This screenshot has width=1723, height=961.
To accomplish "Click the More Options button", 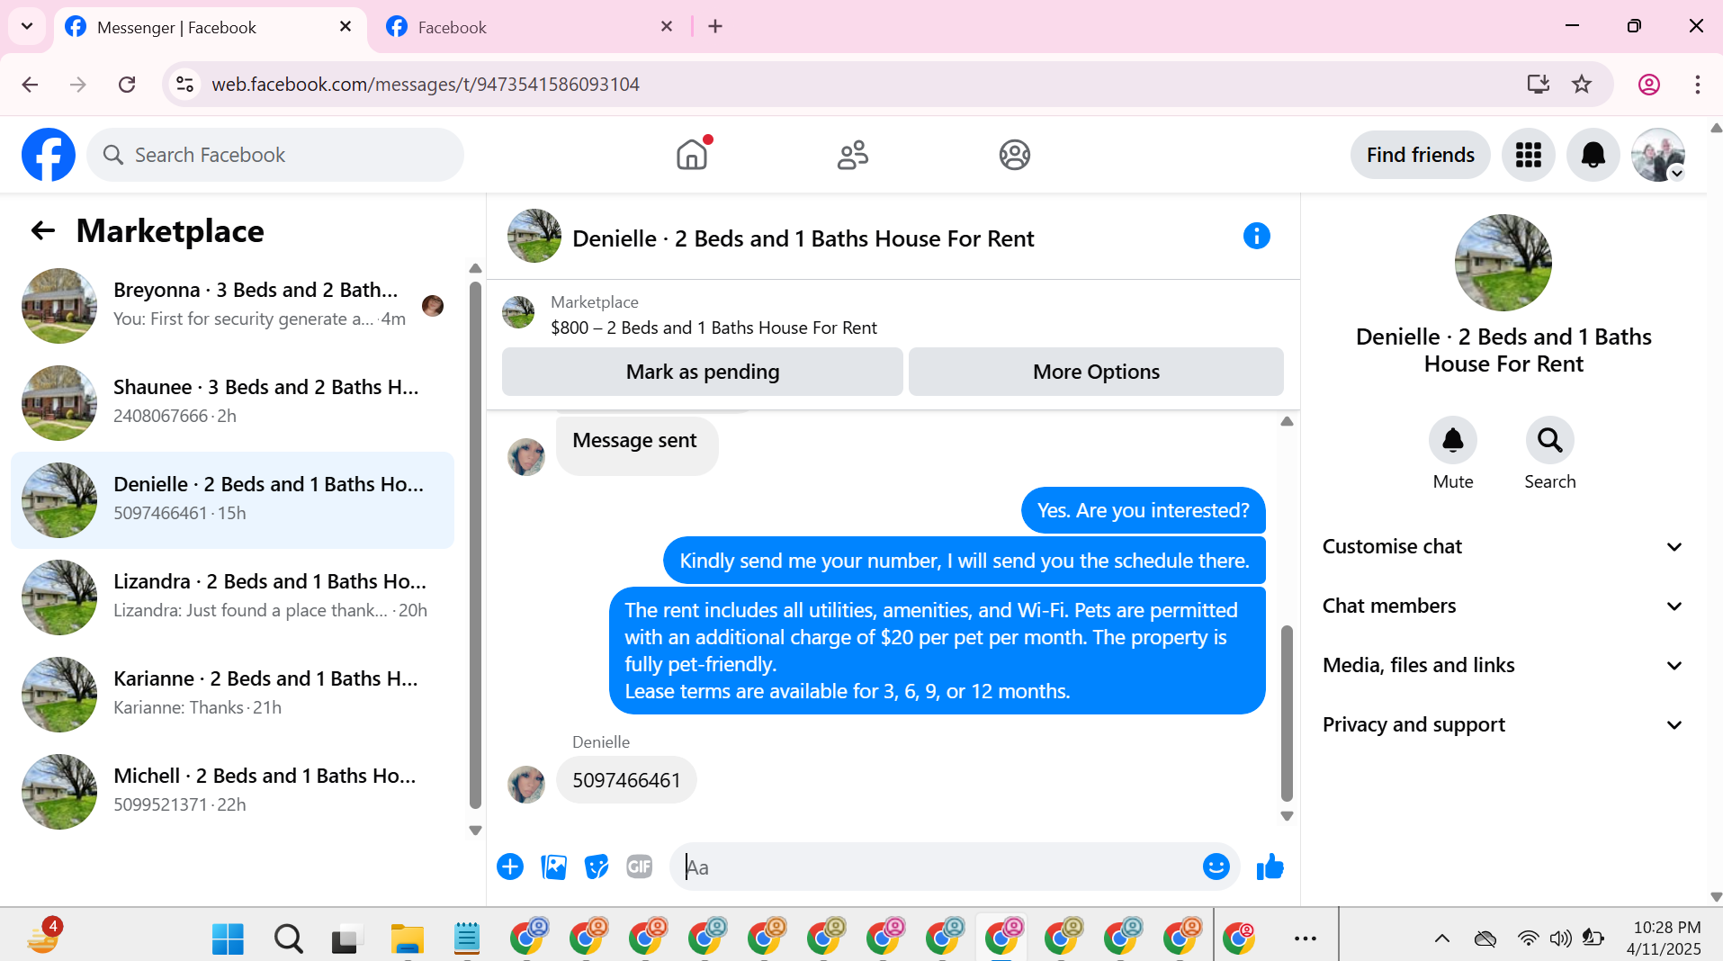I will [x=1096, y=372].
